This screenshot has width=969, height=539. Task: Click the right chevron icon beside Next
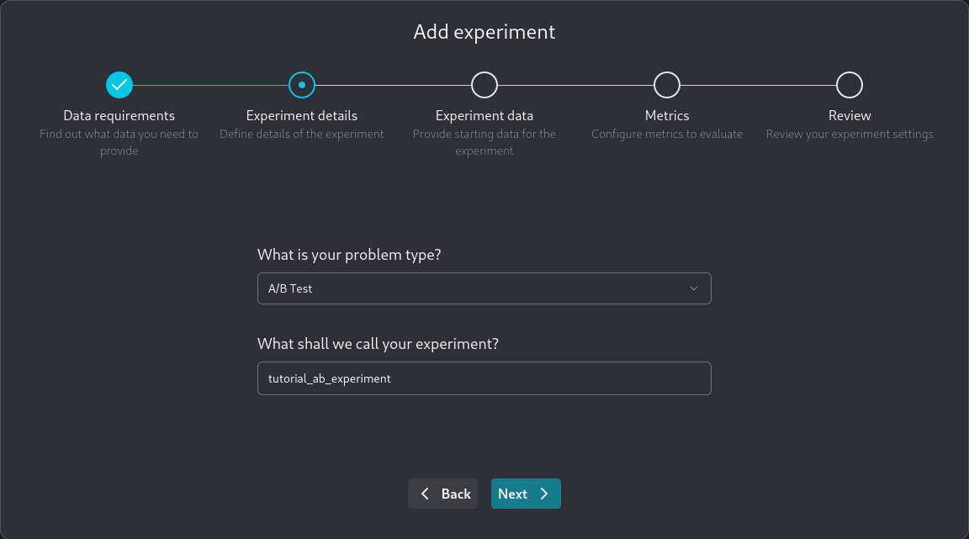click(544, 494)
